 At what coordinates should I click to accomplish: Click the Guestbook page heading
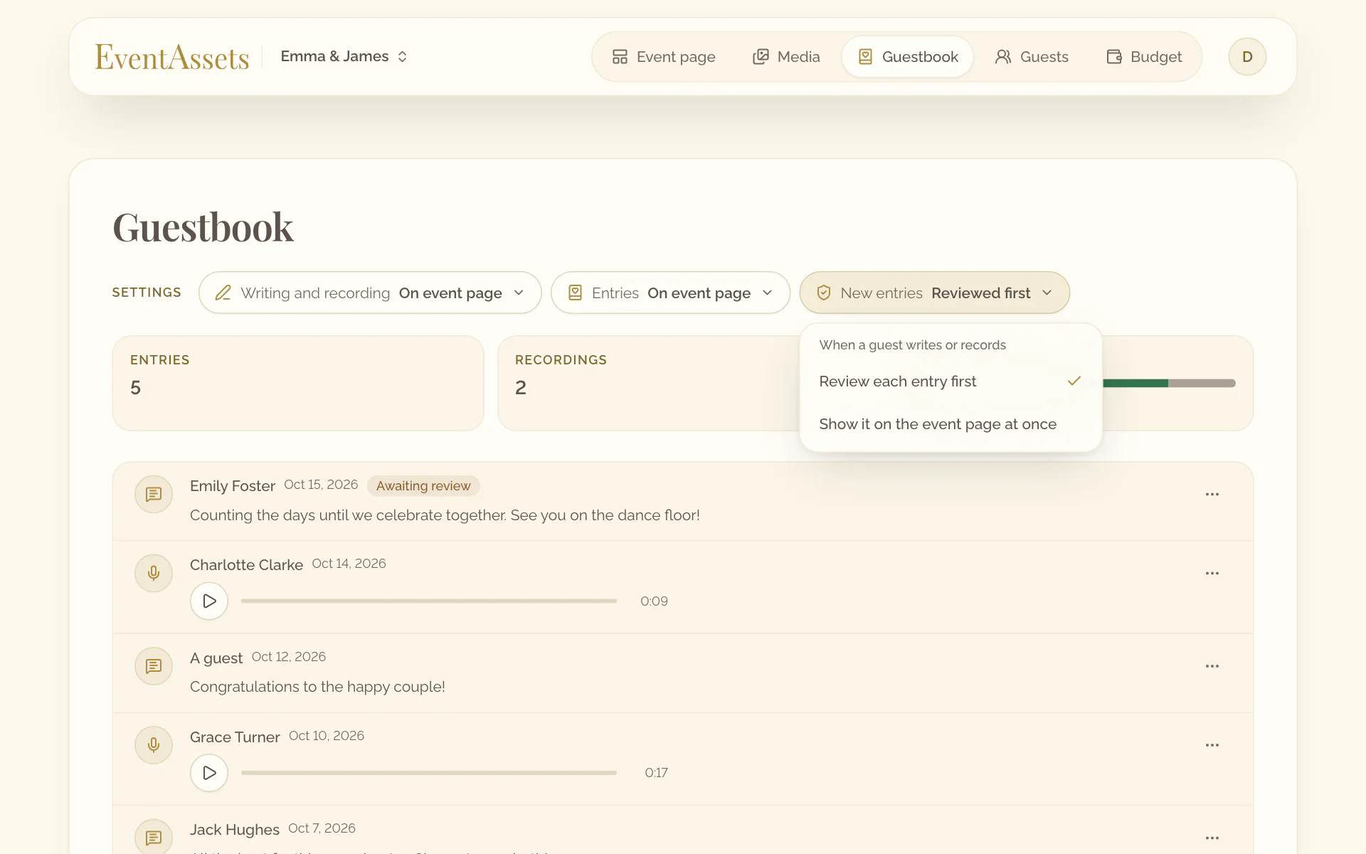[x=203, y=228]
